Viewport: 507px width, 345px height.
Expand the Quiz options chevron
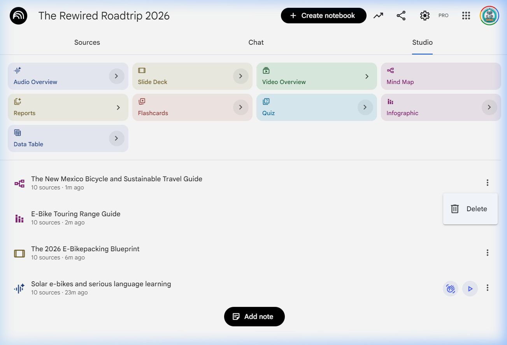pos(365,107)
